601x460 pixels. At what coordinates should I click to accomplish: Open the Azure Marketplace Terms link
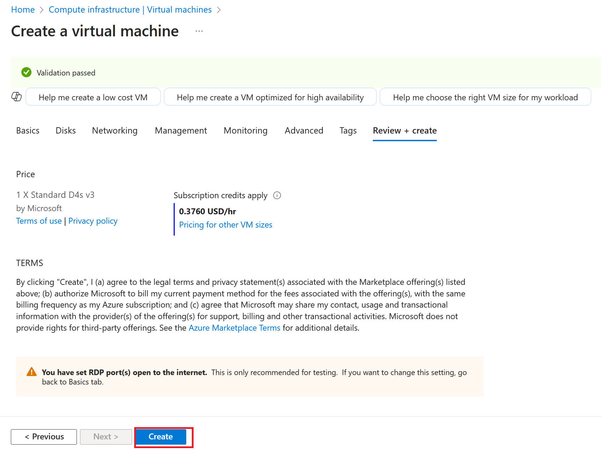click(234, 328)
